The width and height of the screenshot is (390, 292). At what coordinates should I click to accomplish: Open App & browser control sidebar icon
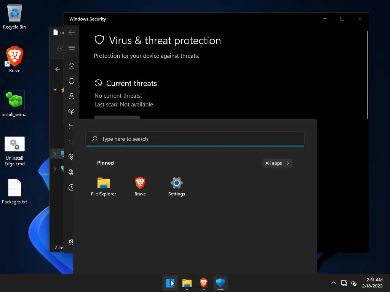[x=71, y=127]
